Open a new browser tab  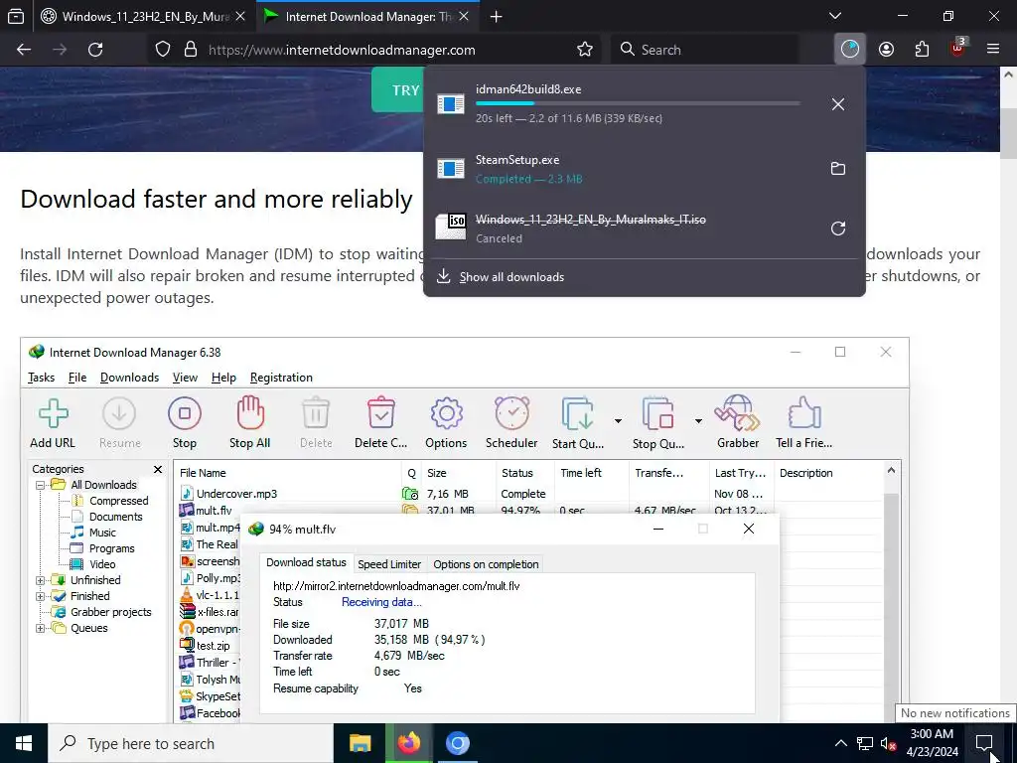click(497, 17)
